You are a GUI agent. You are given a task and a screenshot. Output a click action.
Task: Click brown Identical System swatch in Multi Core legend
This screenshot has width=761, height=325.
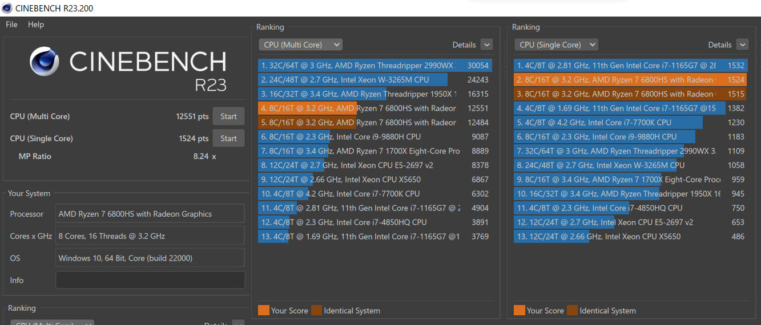tap(316, 310)
